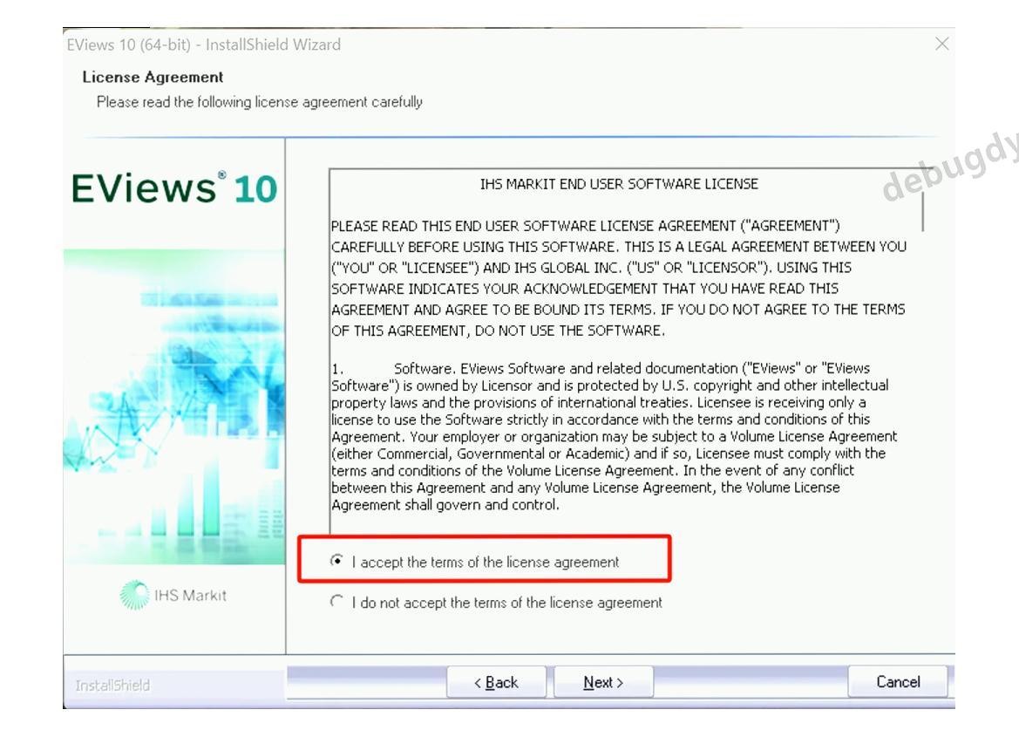Select 'I accept the terms' radio button
This screenshot has width=1019, height=737.
tap(336, 561)
